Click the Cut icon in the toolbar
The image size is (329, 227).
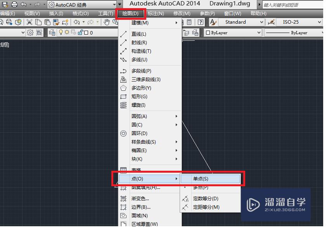coord(29,22)
